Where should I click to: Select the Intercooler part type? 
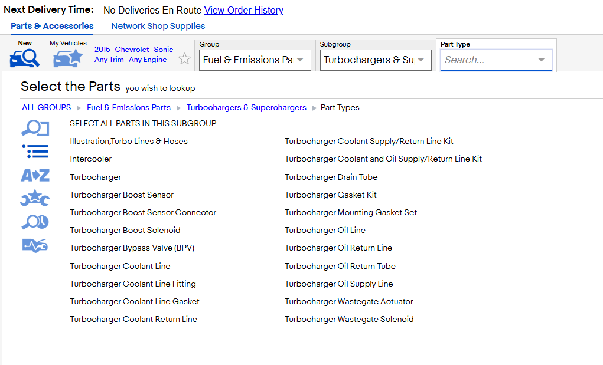(x=91, y=159)
